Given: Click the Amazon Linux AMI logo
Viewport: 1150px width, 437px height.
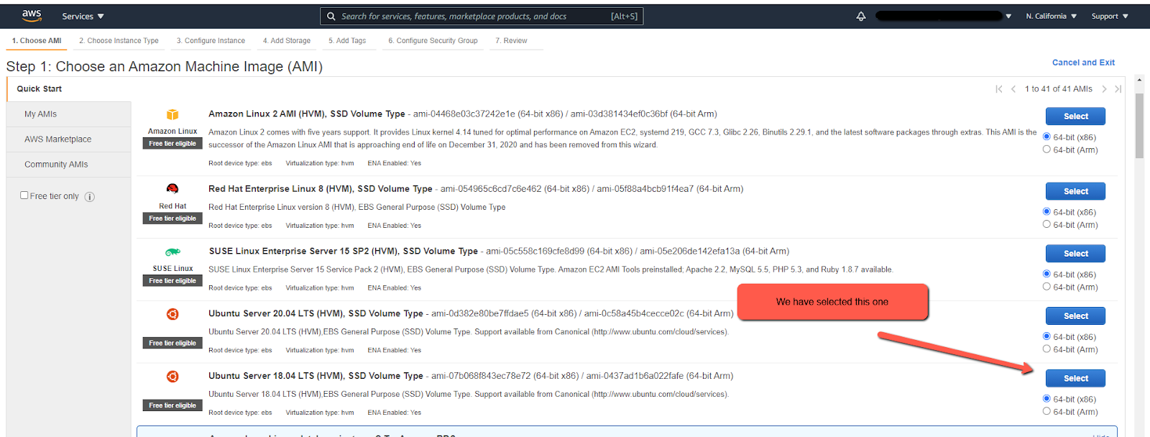Looking at the screenshot, I should click(x=172, y=114).
